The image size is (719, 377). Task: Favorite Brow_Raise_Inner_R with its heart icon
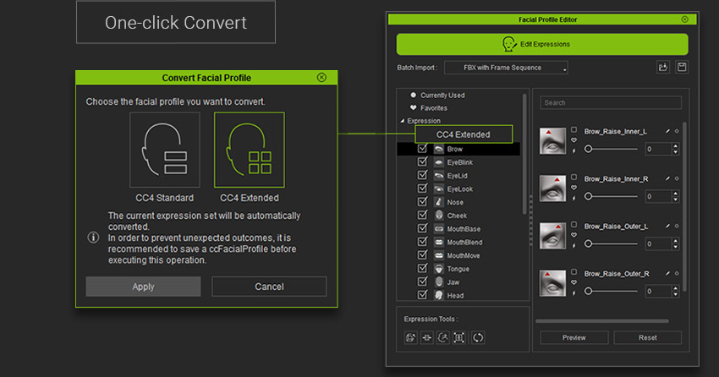coord(574,187)
